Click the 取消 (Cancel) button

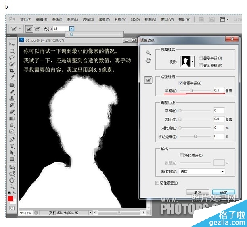click(x=197, y=192)
